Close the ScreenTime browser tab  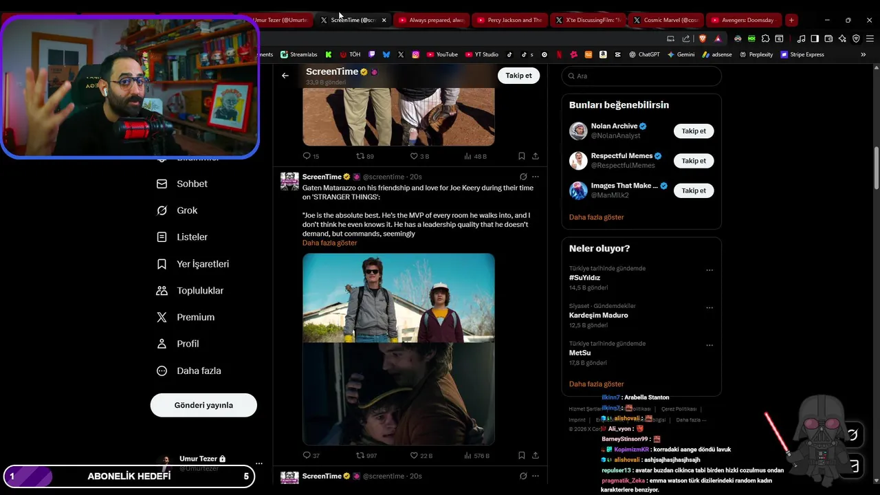click(384, 20)
